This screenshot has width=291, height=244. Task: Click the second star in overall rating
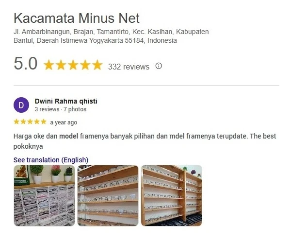tap(61, 65)
